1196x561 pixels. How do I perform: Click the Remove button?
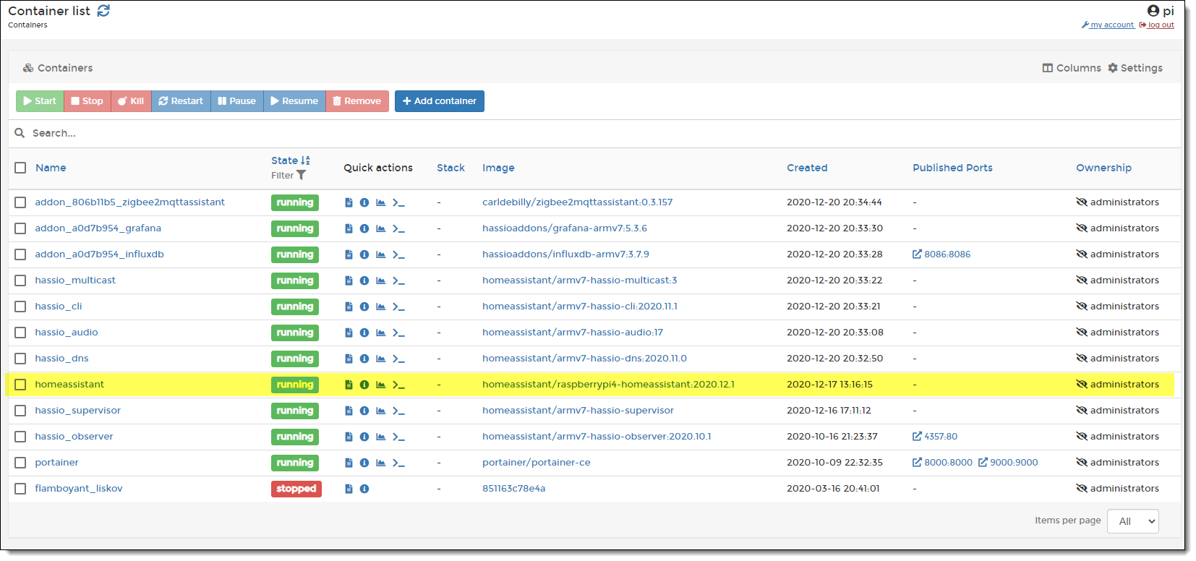pos(357,101)
